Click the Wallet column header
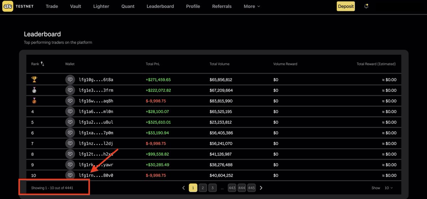This screenshot has height=199, width=427. 70,64
